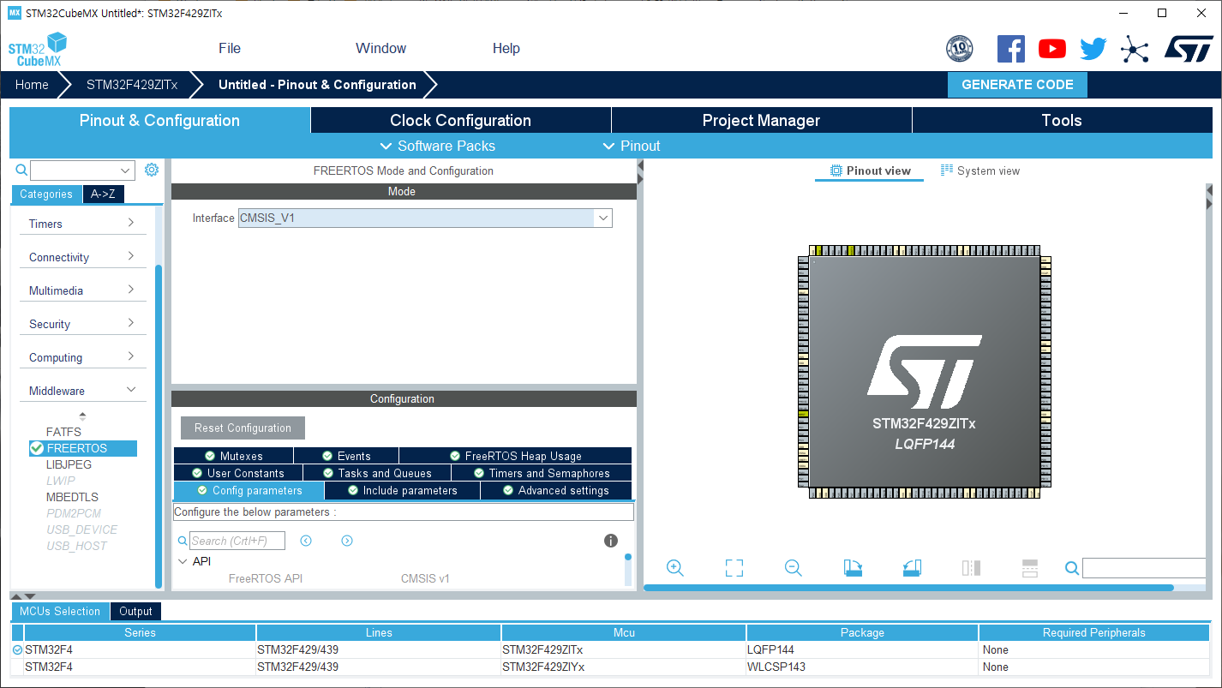Expand the Computing category
The image size is (1222, 688).
coord(82,357)
